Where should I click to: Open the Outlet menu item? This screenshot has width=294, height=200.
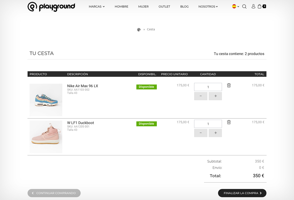click(x=164, y=7)
